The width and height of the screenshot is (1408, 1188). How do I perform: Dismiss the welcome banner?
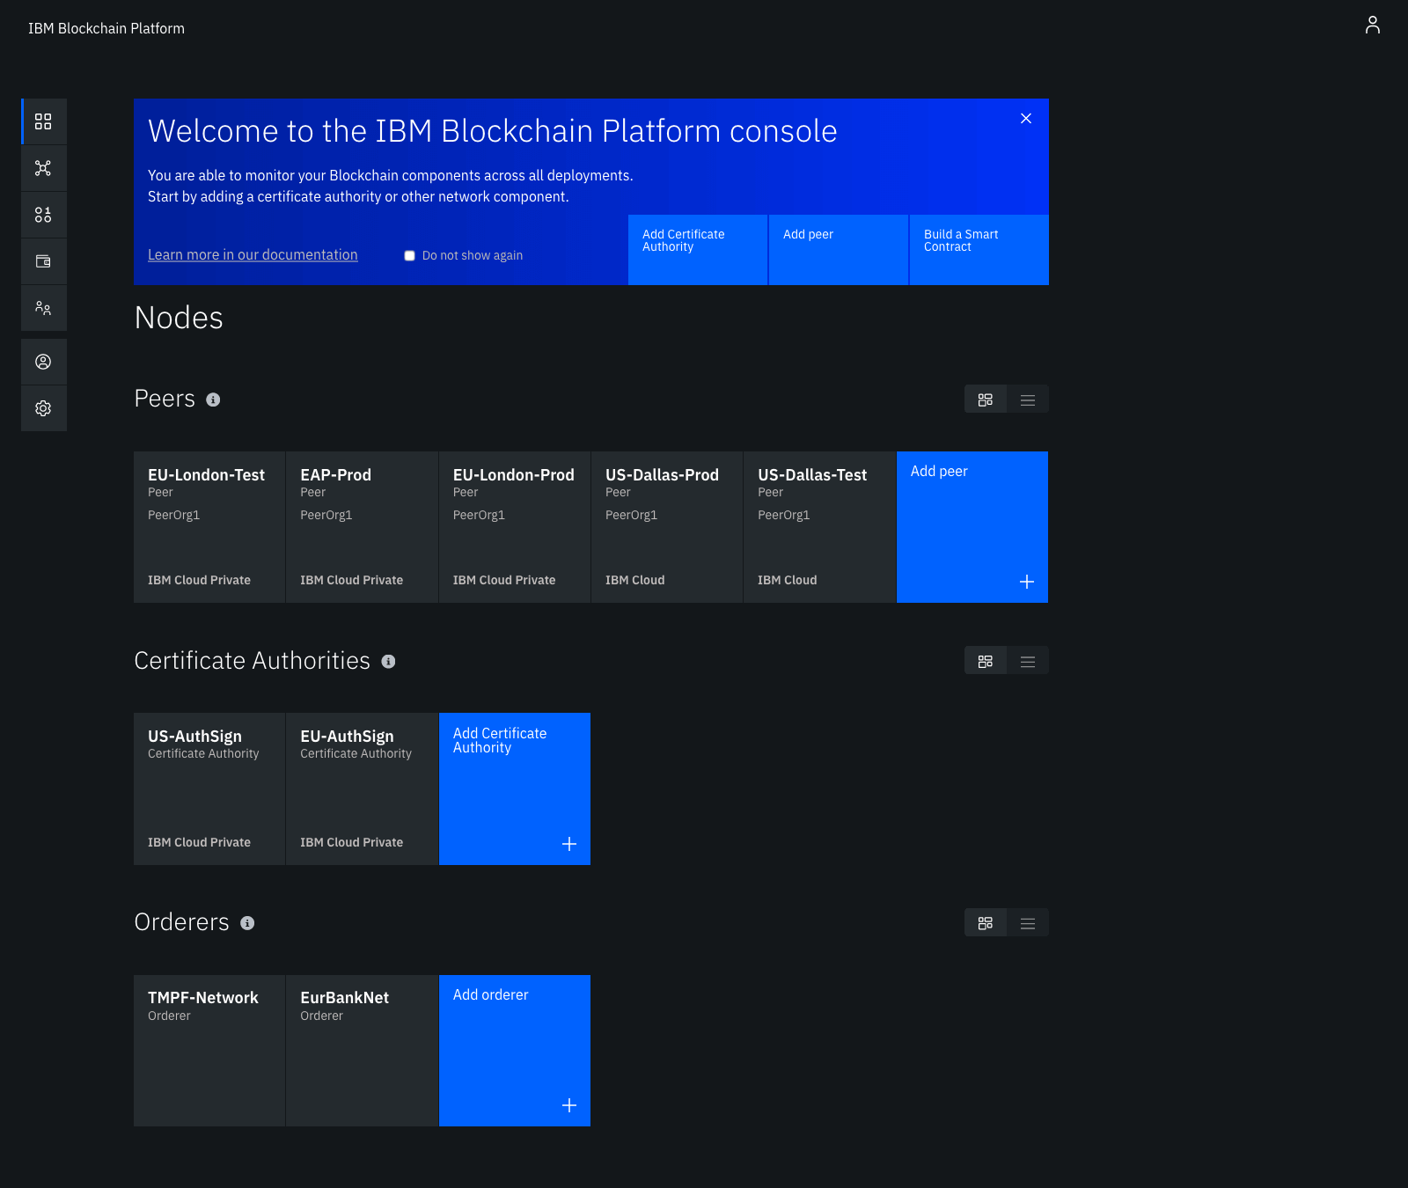click(x=1025, y=118)
